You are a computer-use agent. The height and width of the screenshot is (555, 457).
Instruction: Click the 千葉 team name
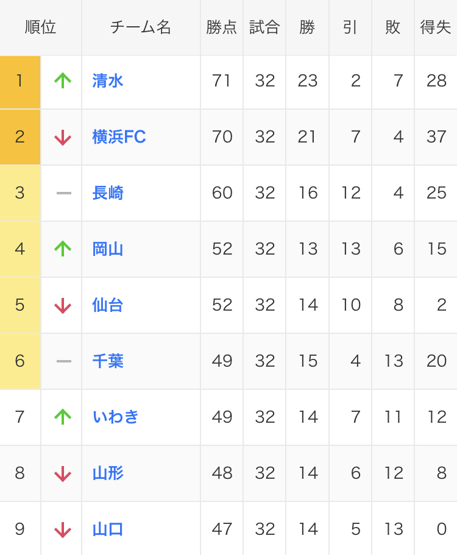(108, 361)
